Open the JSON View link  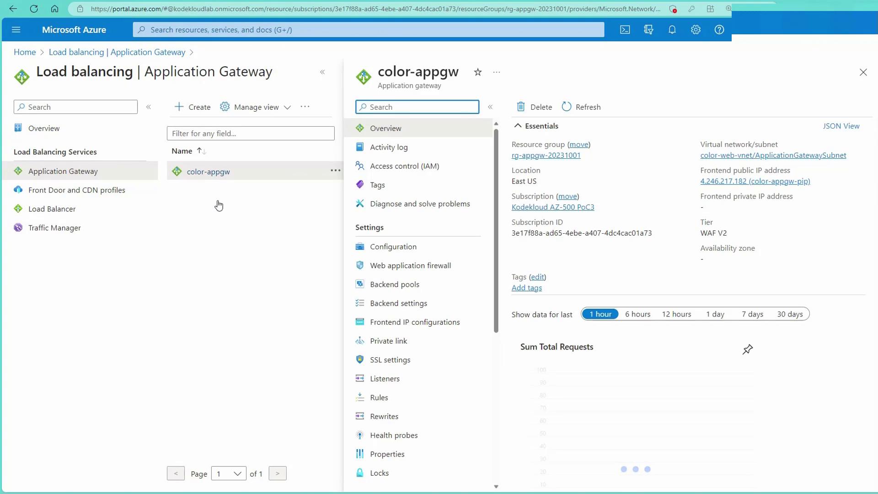pos(841,126)
